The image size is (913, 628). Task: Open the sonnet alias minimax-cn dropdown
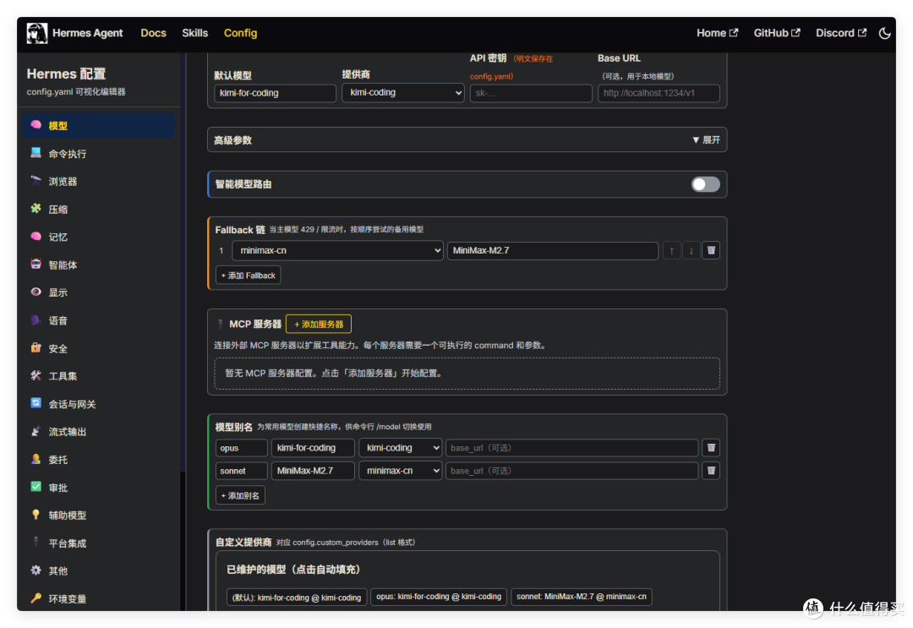click(x=401, y=470)
